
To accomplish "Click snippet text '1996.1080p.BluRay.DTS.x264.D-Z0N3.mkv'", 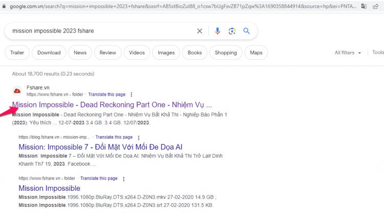I will coord(117,197).
